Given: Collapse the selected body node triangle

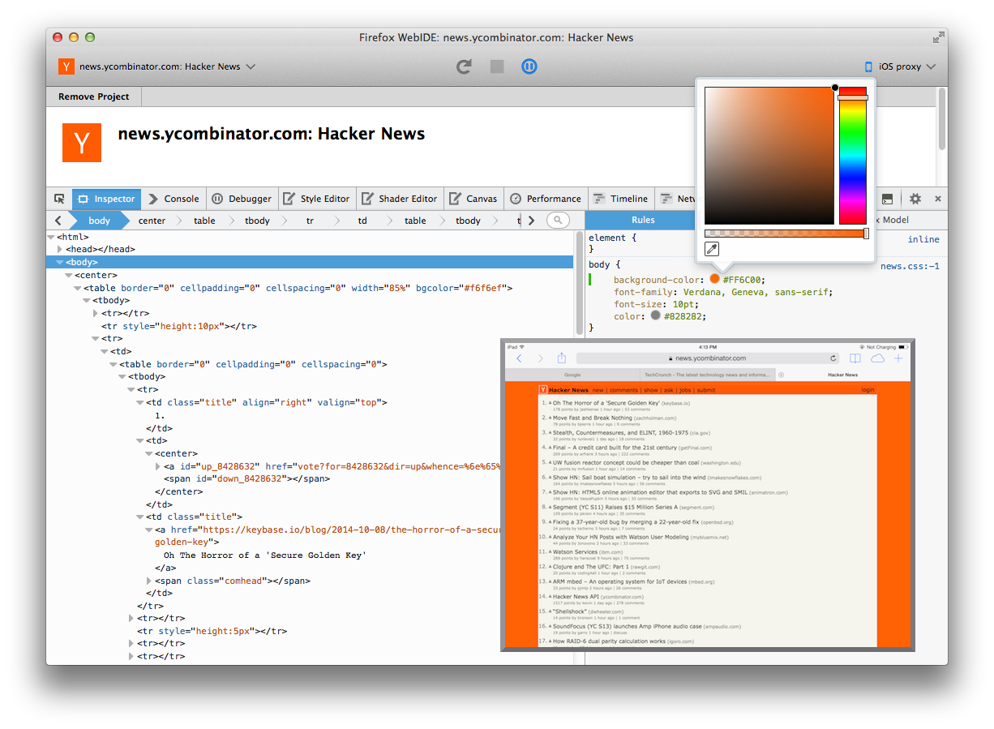Looking at the screenshot, I should 60,262.
